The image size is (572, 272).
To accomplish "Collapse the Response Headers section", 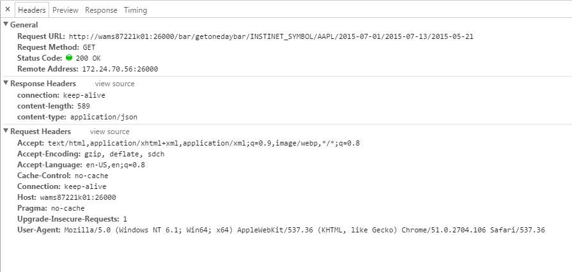I will [6, 84].
